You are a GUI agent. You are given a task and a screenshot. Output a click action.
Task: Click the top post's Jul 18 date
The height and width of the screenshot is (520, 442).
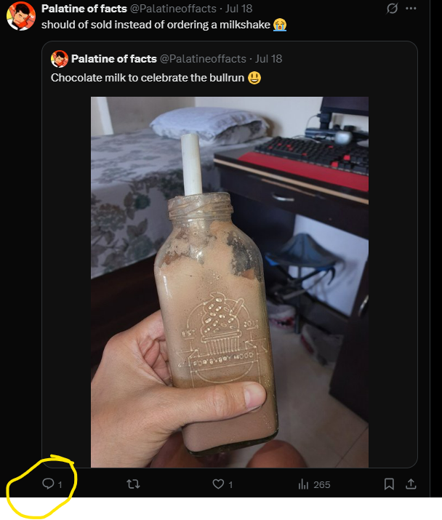pos(238,9)
